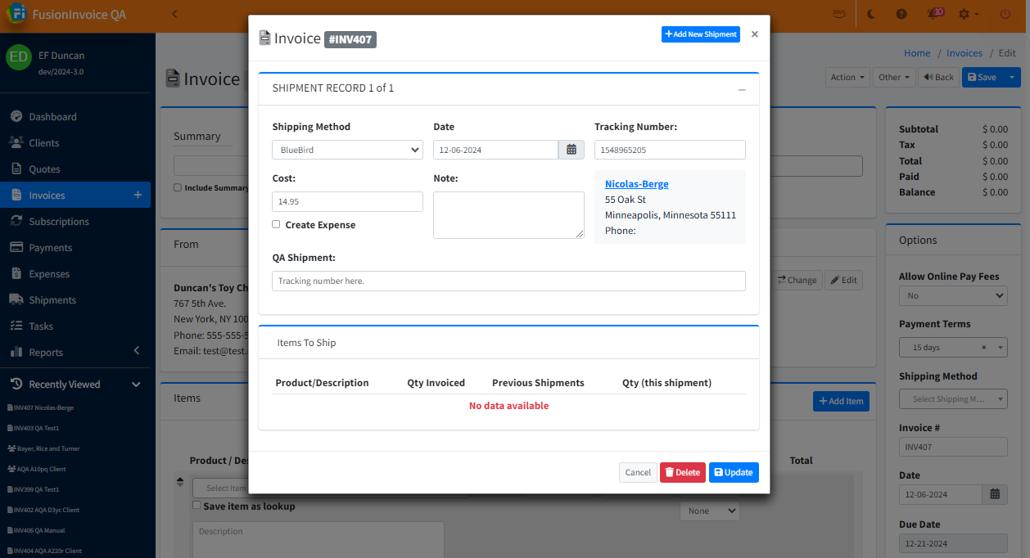Open Shipments in the sidebar
The width and height of the screenshot is (1030, 558).
(x=52, y=299)
